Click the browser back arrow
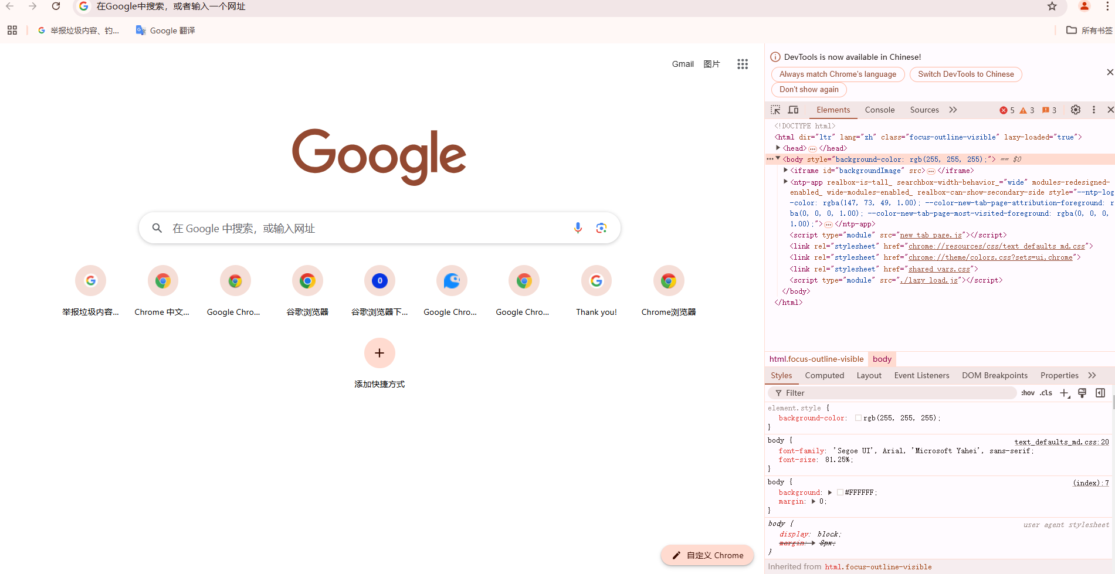Image resolution: width=1115 pixels, height=574 pixels. tap(10, 6)
